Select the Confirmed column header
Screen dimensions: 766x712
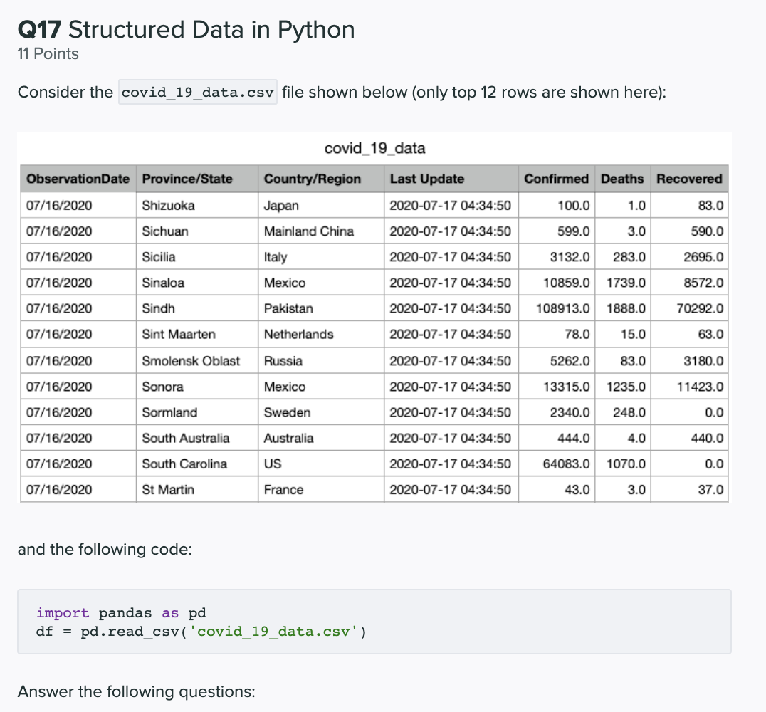click(556, 179)
